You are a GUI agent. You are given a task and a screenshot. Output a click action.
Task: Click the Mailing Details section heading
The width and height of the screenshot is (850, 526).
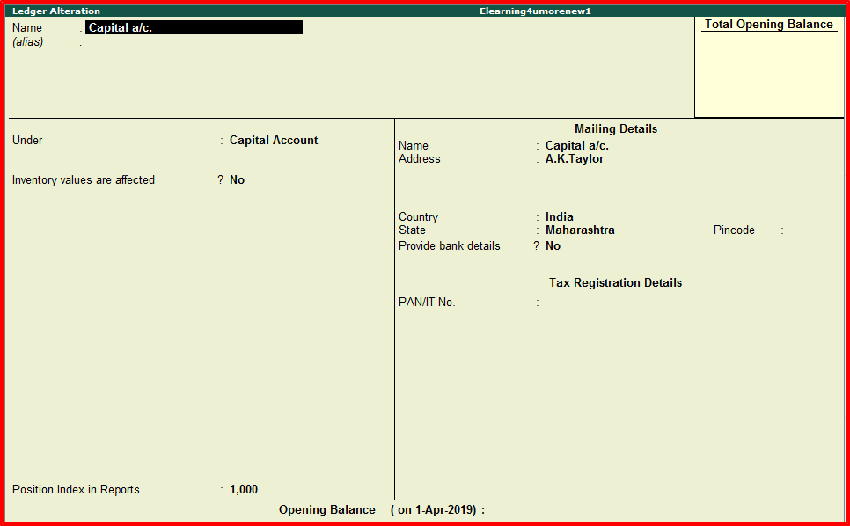click(615, 128)
